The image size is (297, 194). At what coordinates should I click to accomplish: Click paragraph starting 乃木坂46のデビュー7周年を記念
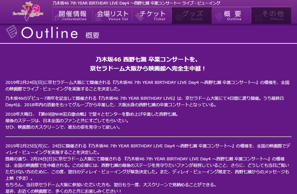click(x=145, y=101)
